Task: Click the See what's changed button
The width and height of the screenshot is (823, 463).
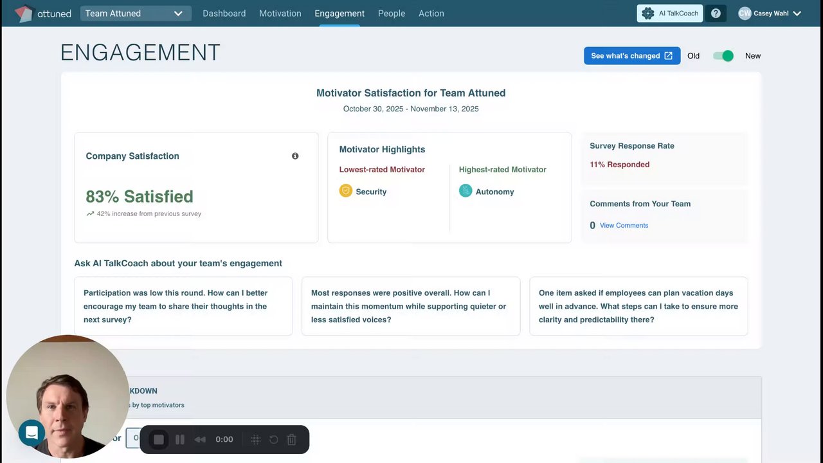Action: [x=632, y=56]
